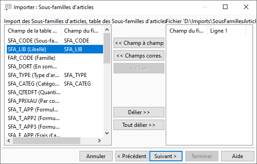The height and width of the screenshot is (164, 257).
Task: Go back with the < Précédent button
Action: pos(132,156)
